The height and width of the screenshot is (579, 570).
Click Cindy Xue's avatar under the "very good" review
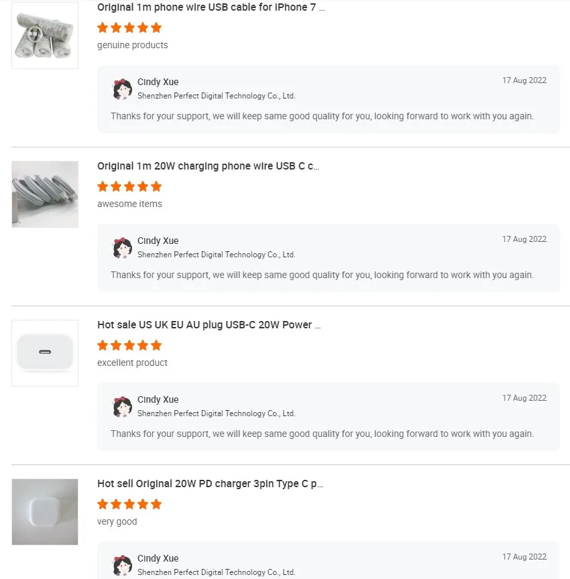(x=122, y=565)
